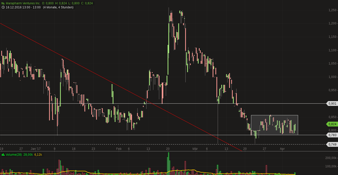Viewport: 338px width, 175px height.
Task: Select the Volume(28) indicator label
Action: 13,155
